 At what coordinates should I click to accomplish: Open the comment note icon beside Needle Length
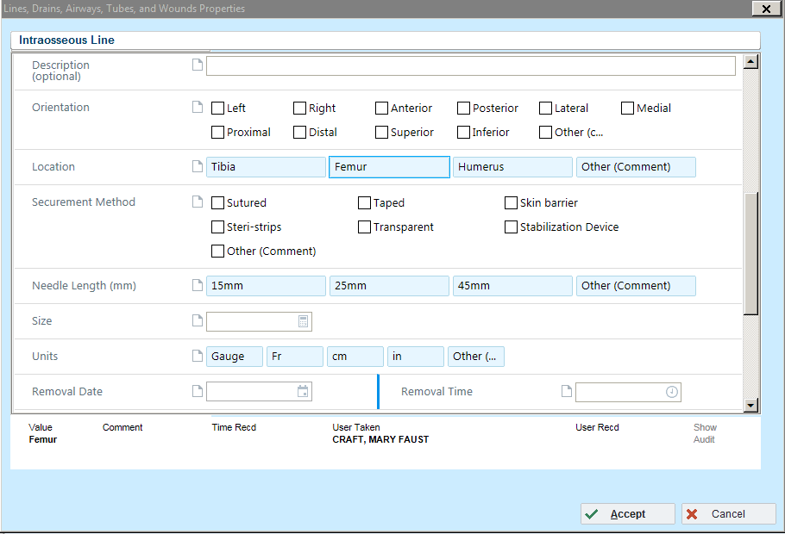[198, 285]
